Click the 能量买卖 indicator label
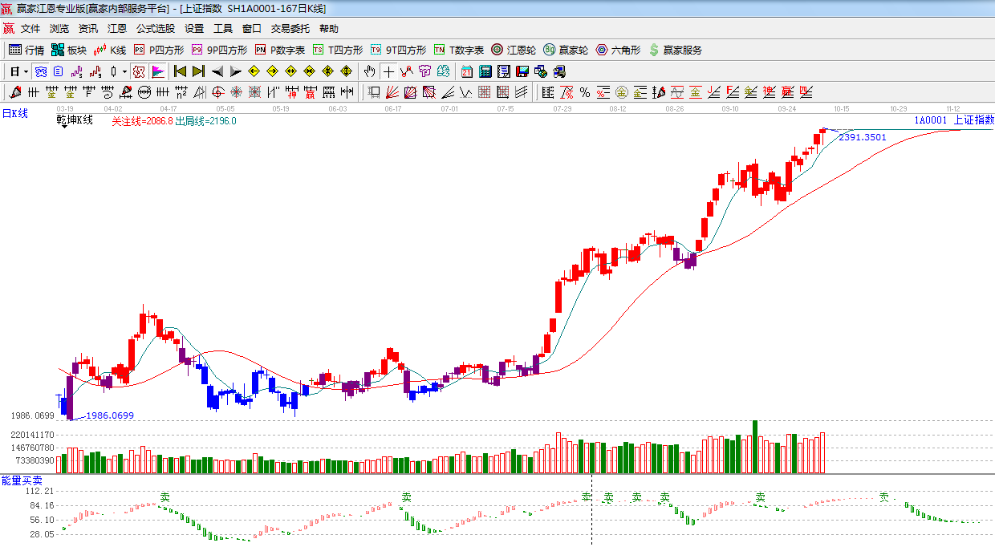995x547 pixels. pyautogui.click(x=22, y=480)
